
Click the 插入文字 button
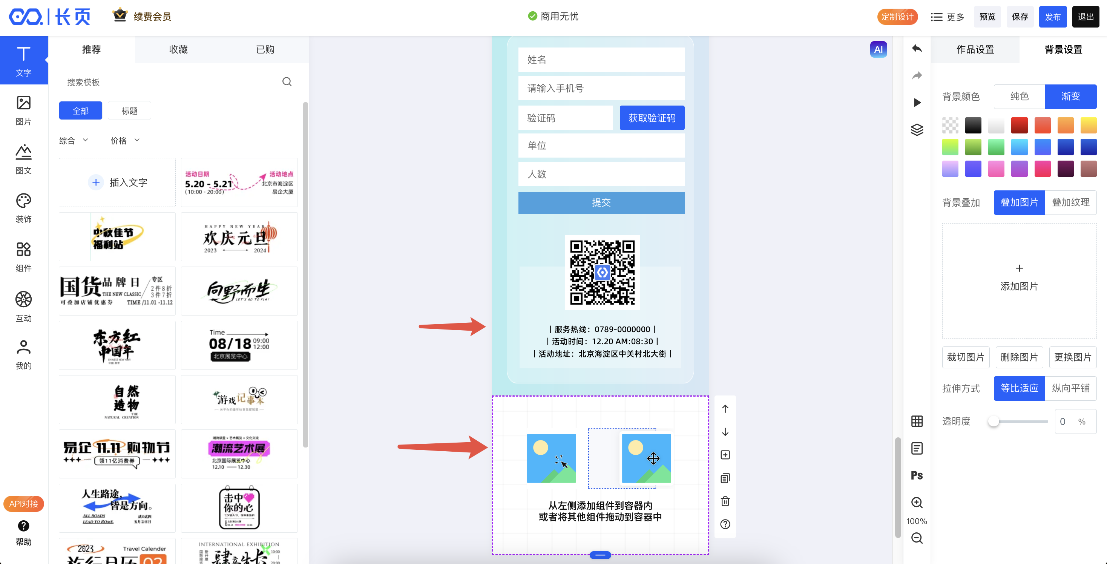pos(117,182)
